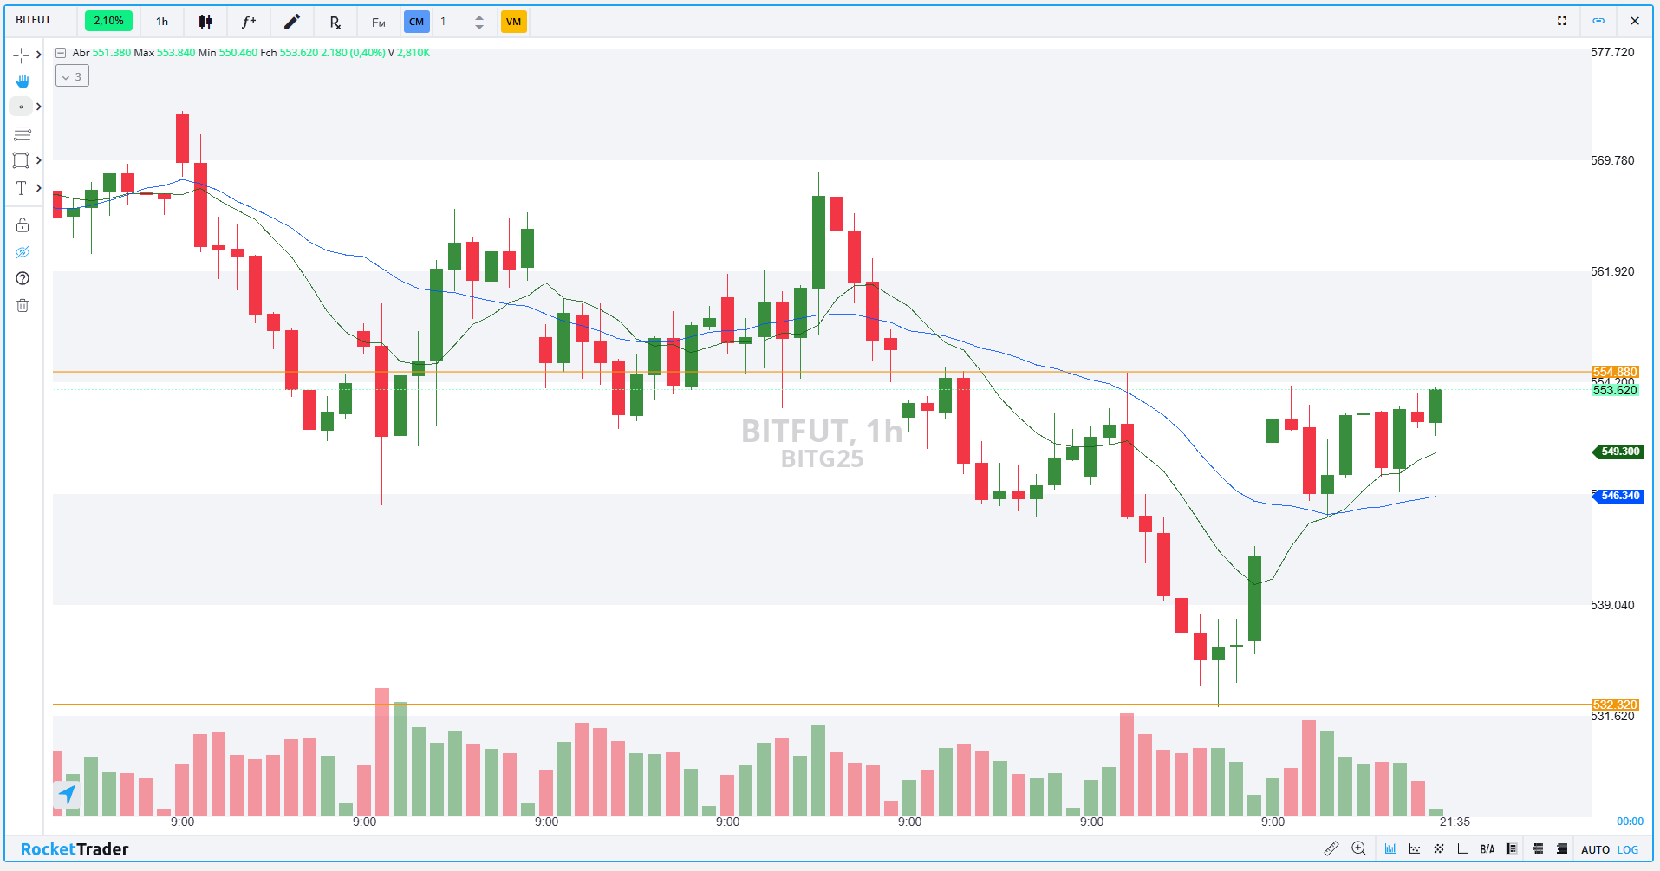1660x871 pixels.
Task: Click the blue CM button
Action: click(x=416, y=22)
